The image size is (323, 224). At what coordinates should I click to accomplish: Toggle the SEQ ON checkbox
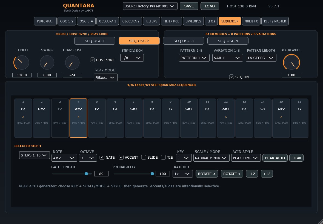point(231,77)
